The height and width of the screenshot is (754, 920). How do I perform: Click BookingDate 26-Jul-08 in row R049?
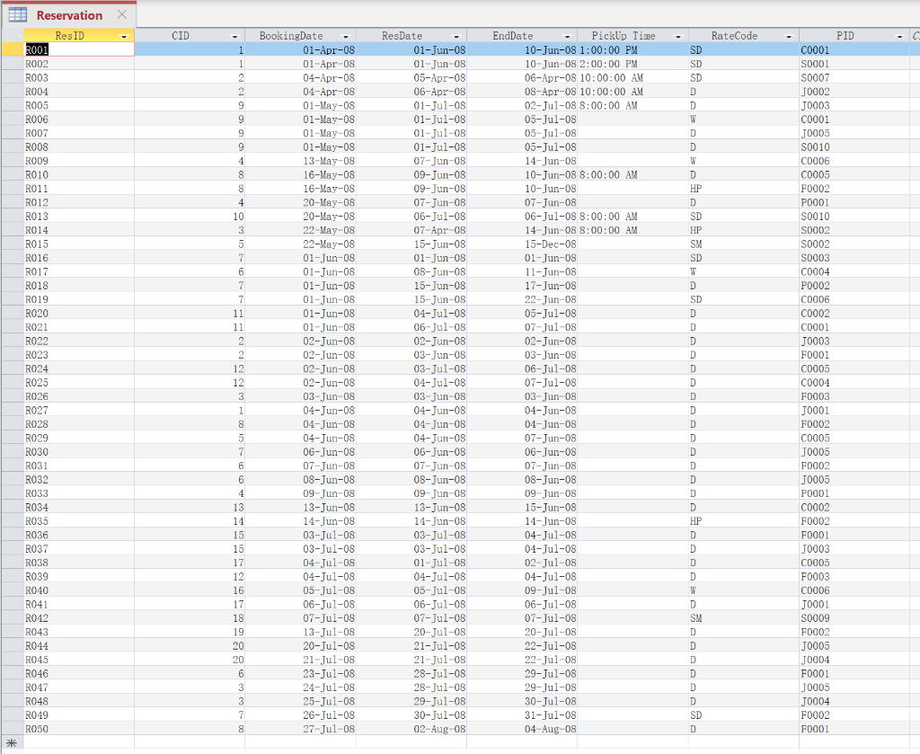[300, 715]
